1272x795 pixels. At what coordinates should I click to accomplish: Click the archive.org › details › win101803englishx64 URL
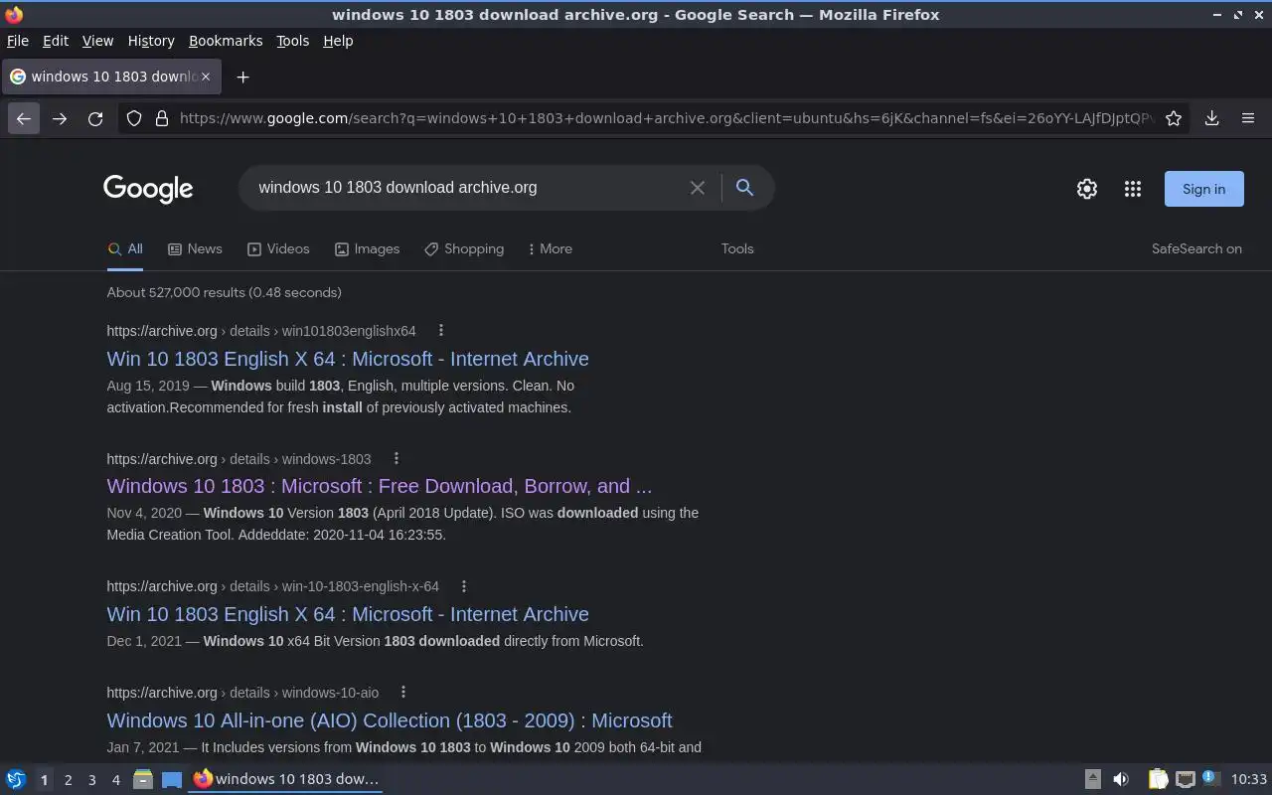261,331
